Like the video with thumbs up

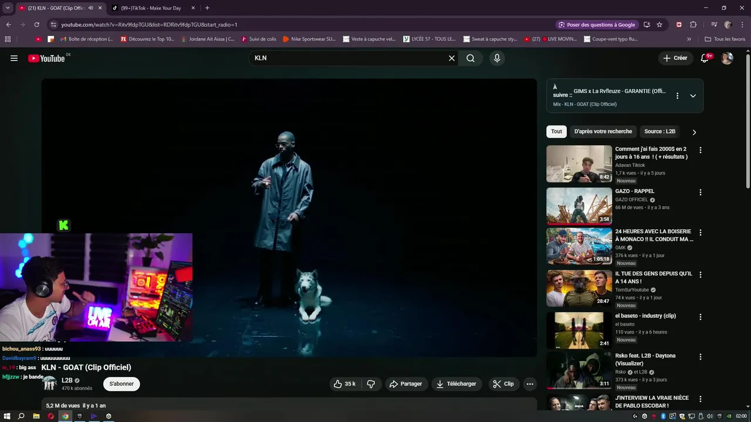coord(344,384)
